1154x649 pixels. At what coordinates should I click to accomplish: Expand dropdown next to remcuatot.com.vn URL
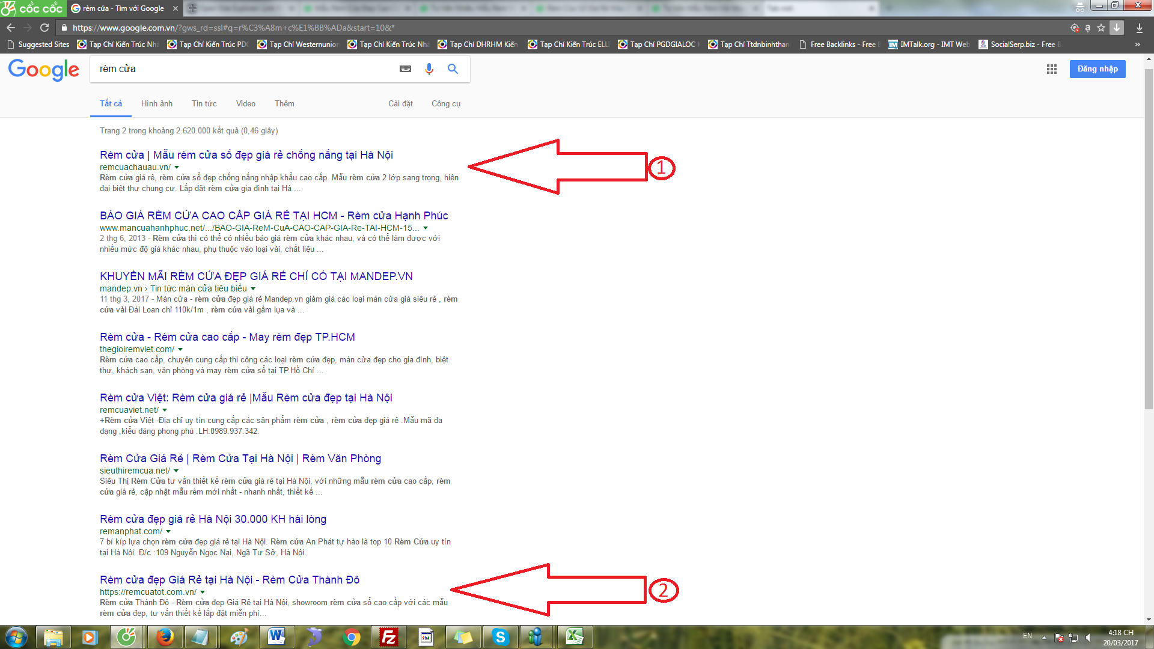point(203,593)
